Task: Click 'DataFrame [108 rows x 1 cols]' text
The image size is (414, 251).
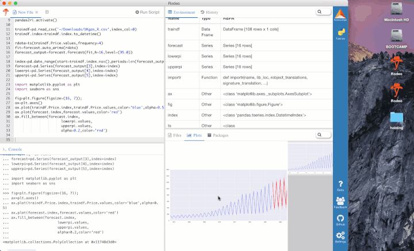Action: pos(251,29)
